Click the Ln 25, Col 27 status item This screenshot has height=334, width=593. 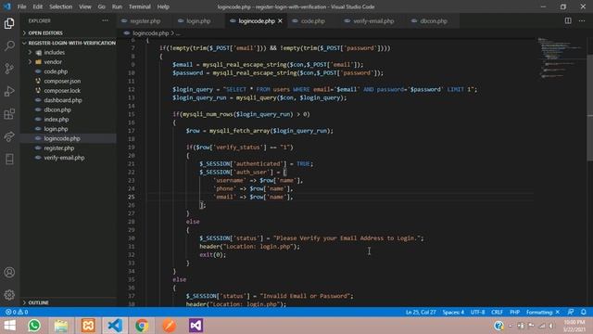pyautogui.click(x=421, y=312)
